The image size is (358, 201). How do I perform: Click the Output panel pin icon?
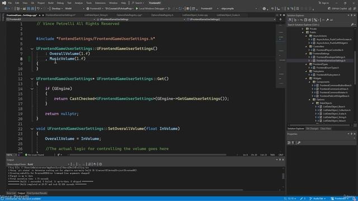pos(280,160)
